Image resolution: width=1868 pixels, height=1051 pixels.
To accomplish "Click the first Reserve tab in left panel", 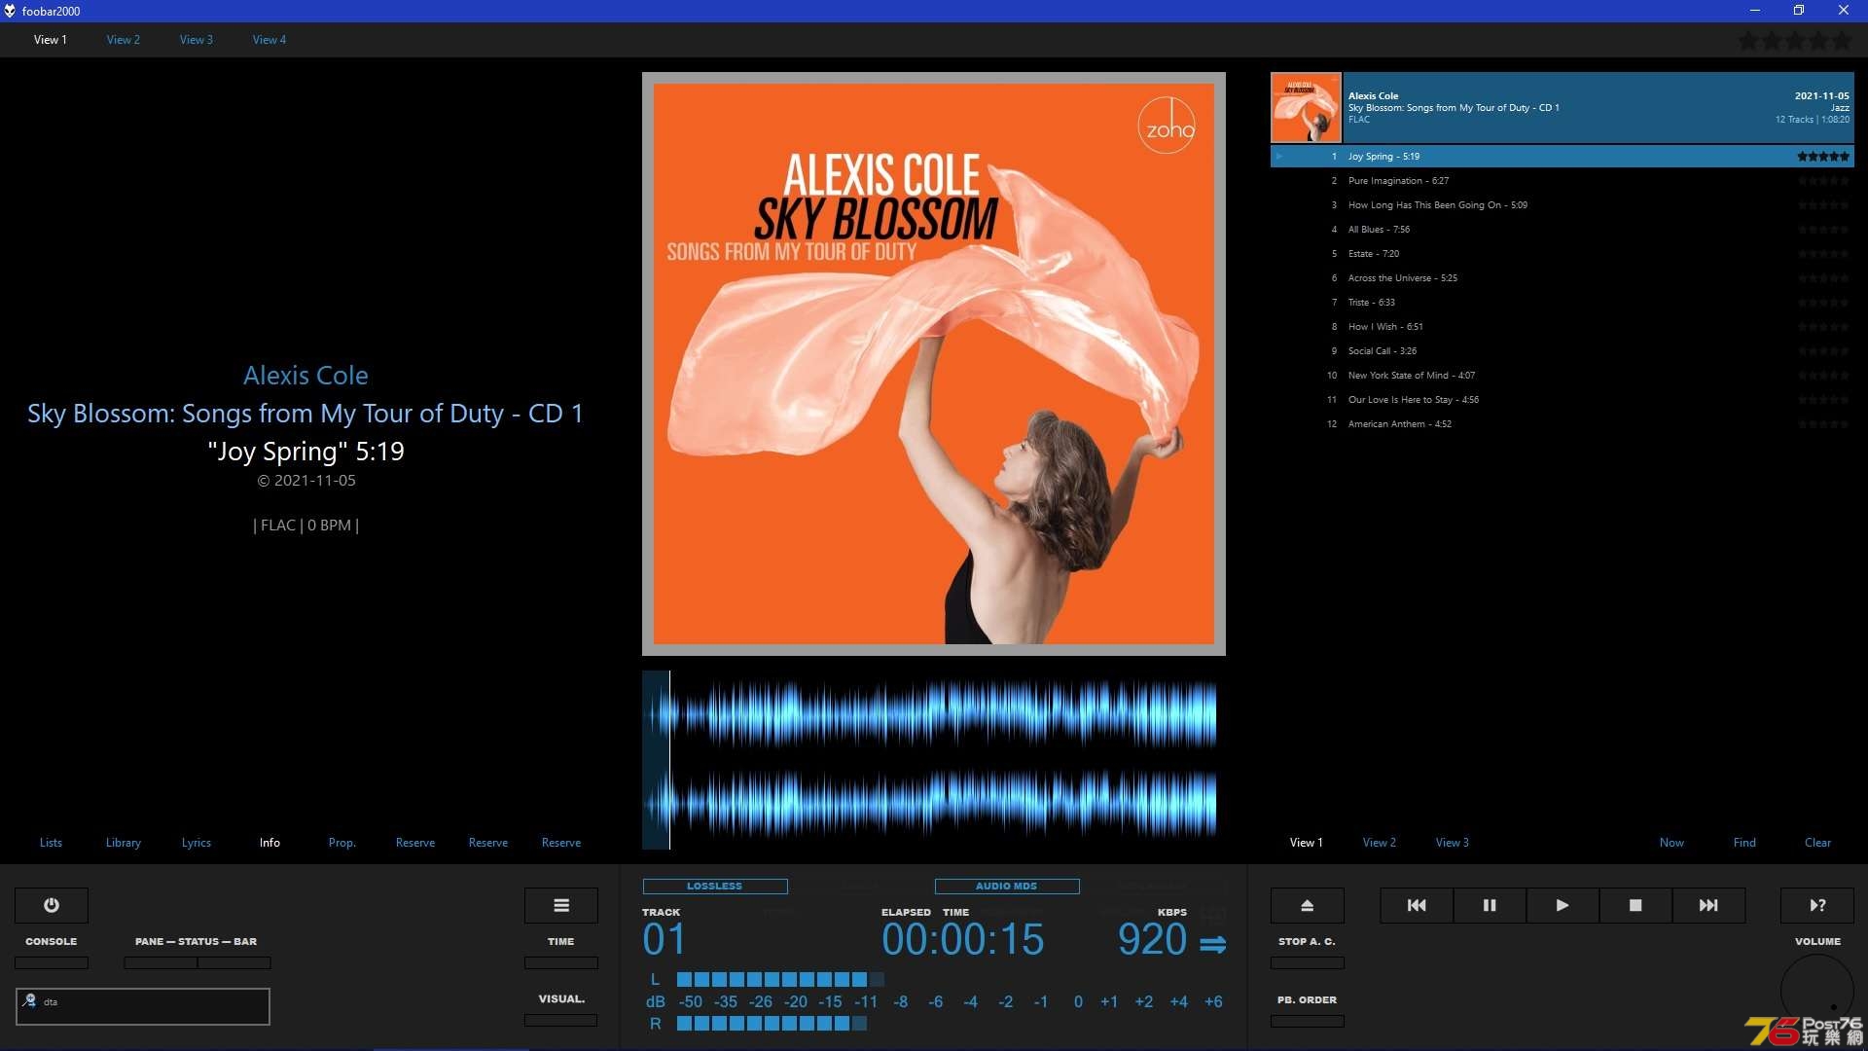I will point(415,843).
